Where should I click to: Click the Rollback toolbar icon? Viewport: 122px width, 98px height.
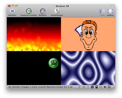pos(43,11)
